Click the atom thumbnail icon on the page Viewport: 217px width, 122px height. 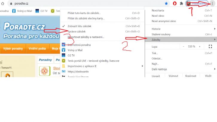[x=45, y=71]
